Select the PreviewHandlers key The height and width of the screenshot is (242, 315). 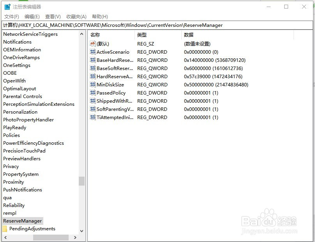point(22,159)
